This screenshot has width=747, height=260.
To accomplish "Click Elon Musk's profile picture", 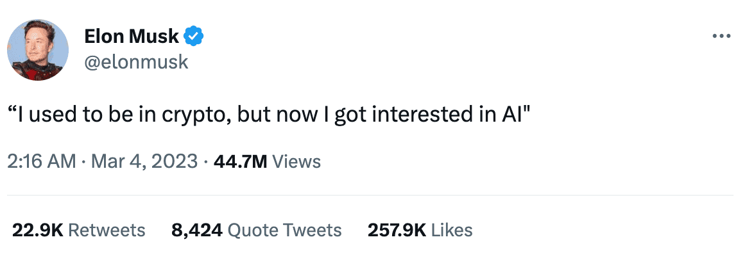I will coord(38,49).
